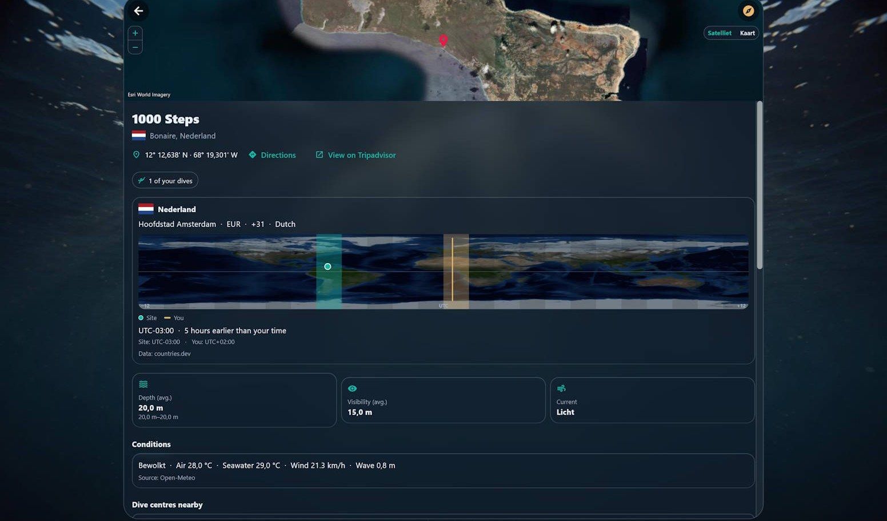Click the You legend entry
This screenshot has width=887, height=521.
174,318
